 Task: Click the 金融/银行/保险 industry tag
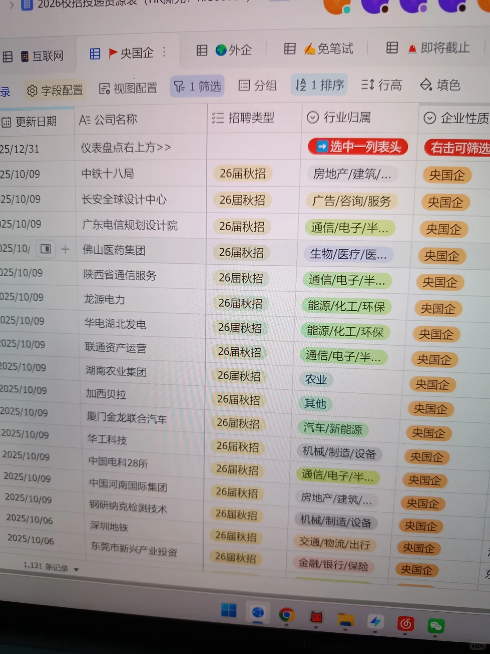(333, 565)
